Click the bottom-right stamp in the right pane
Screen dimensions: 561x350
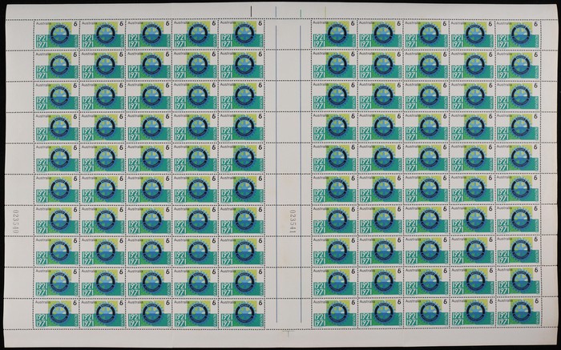(x=516, y=312)
